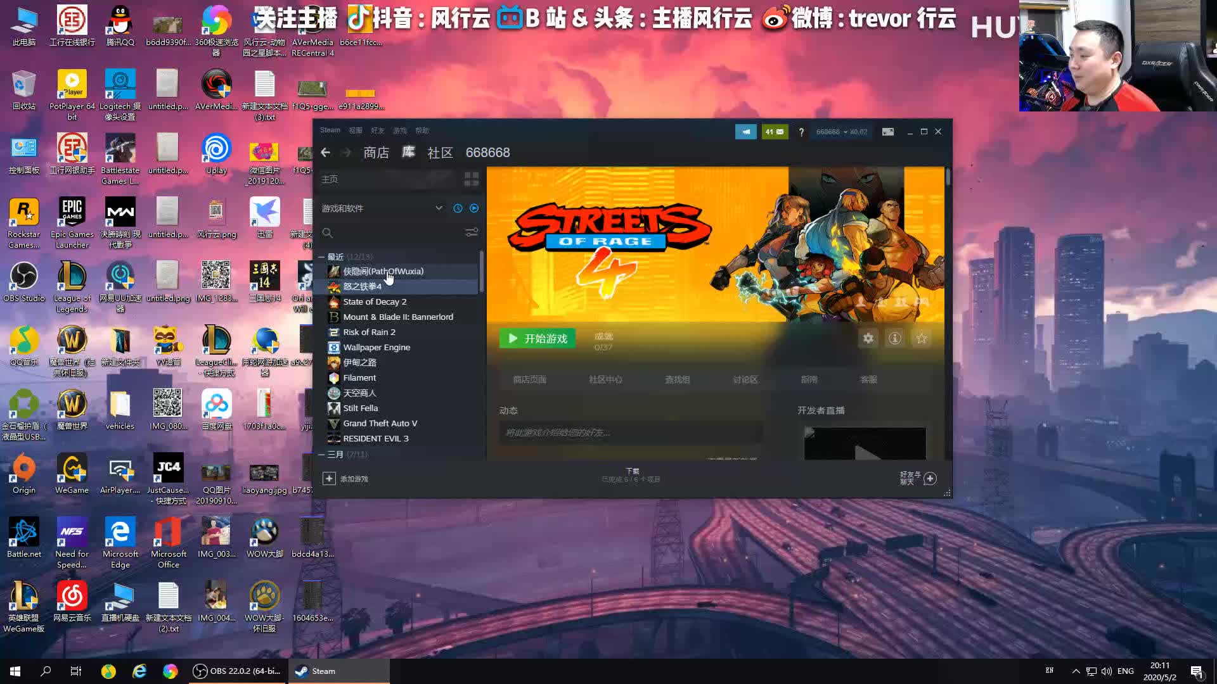Click Risk of Rain 2 in recent games
Viewport: 1217px width, 684px height.
pos(370,332)
